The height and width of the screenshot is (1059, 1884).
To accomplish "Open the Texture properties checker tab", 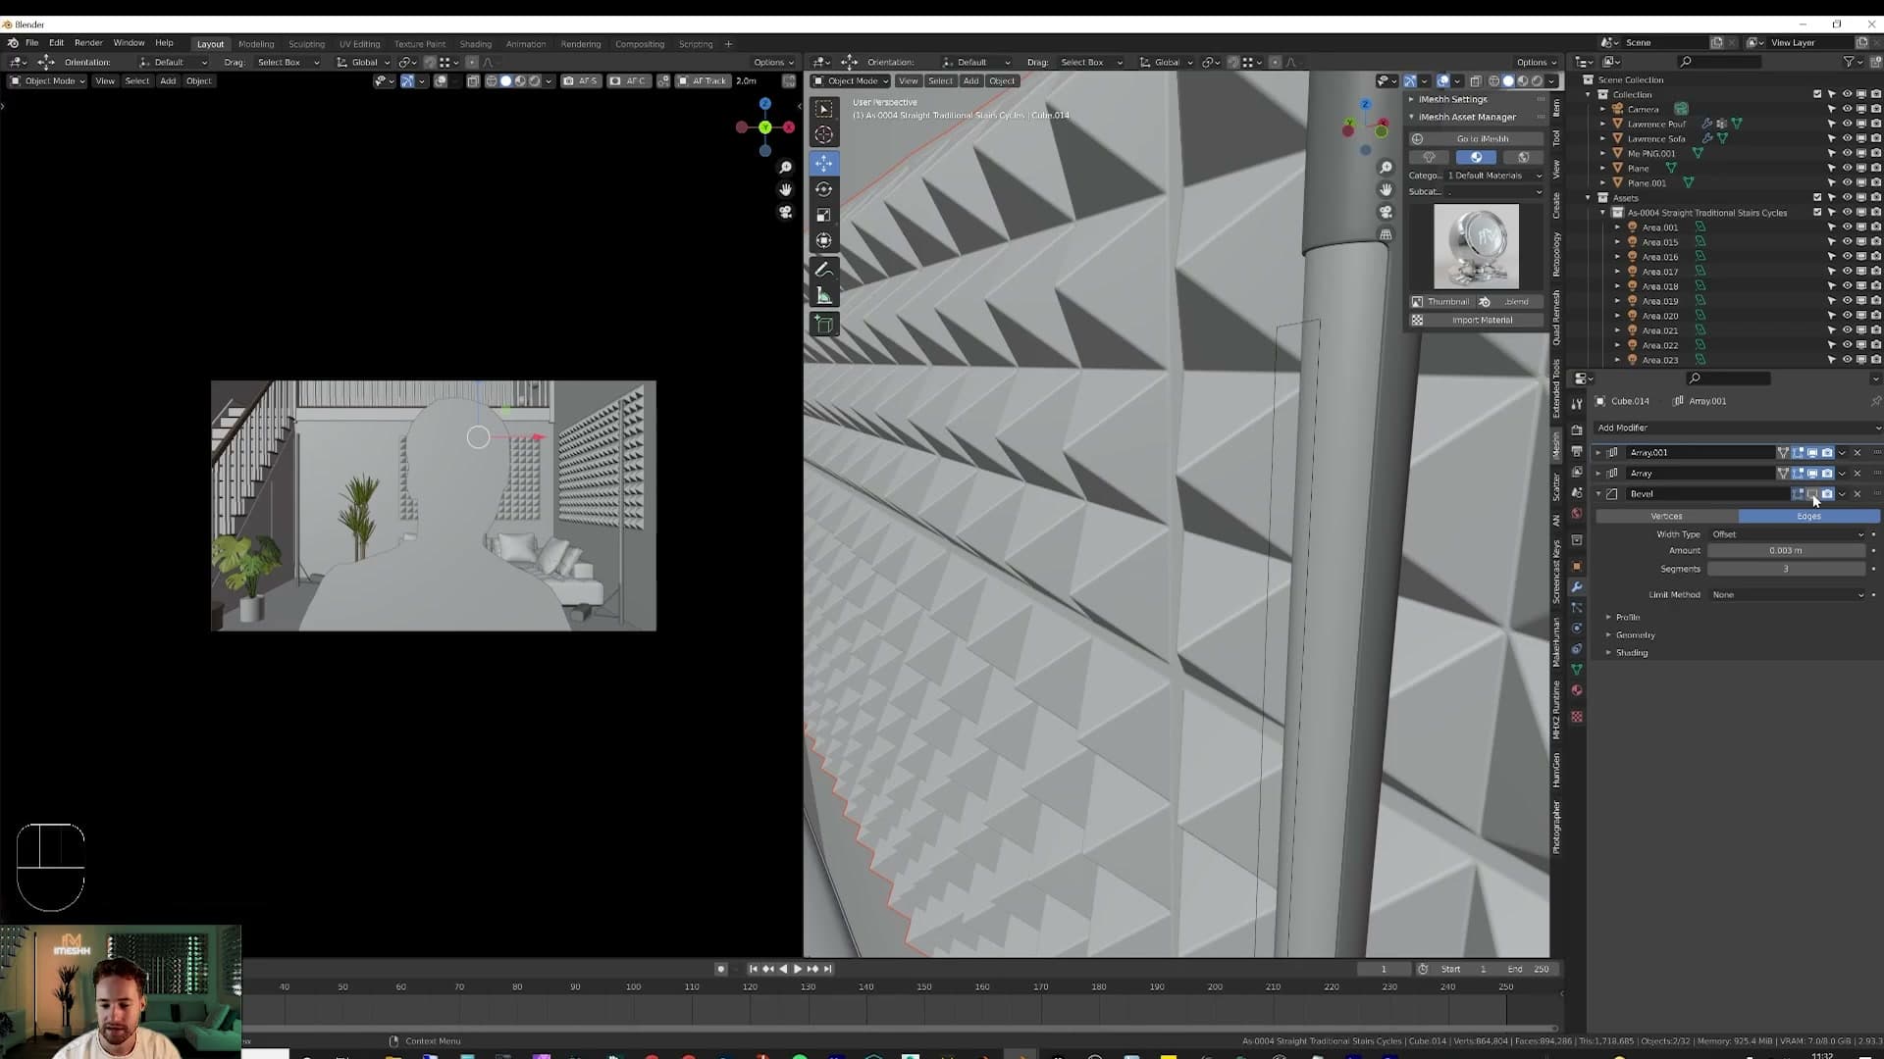I will pyautogui.click(x=1577, y=717).
